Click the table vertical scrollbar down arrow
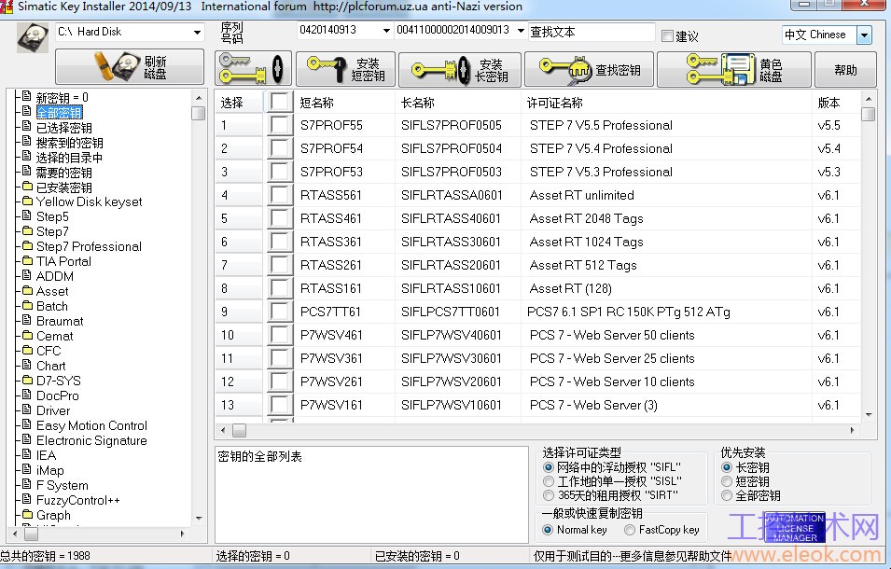This screenshot has height=569, width=891. (x=869, y=414)
